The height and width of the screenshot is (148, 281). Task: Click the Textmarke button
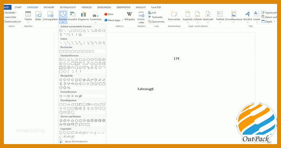click(155, 17)
